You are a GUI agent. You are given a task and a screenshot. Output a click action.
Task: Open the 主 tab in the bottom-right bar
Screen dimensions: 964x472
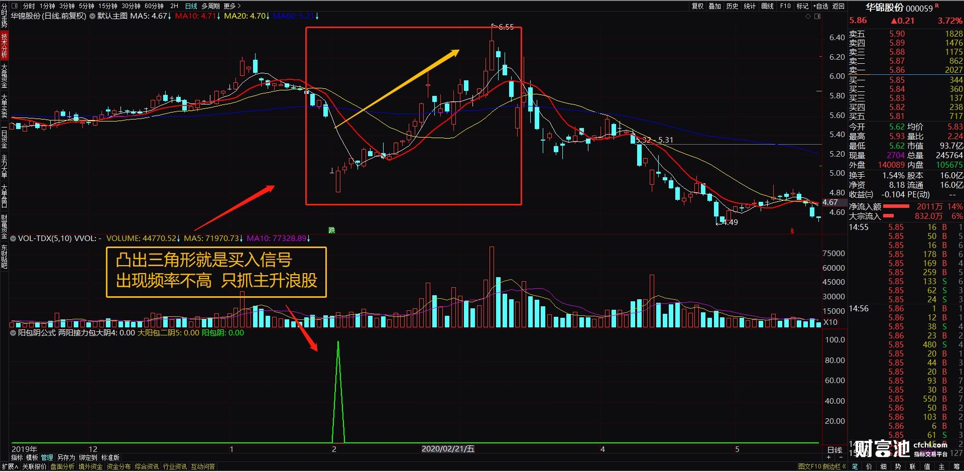(942, 466)
